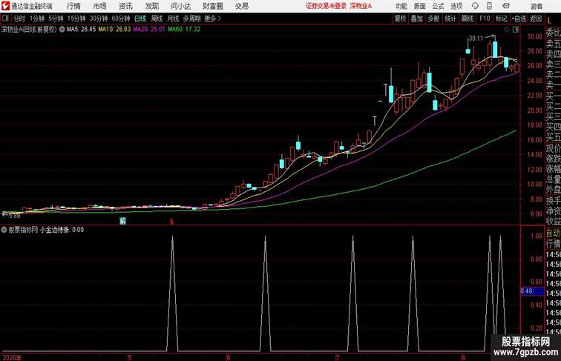Open the 发现 menu
561x361 pixels.
click(151, 6)
